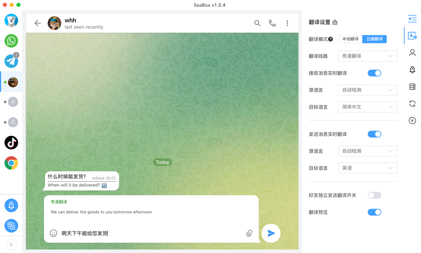Open the WhatsApp app in sidebar
The width and height of the screenshot is (421, 253).
point(11,41)
